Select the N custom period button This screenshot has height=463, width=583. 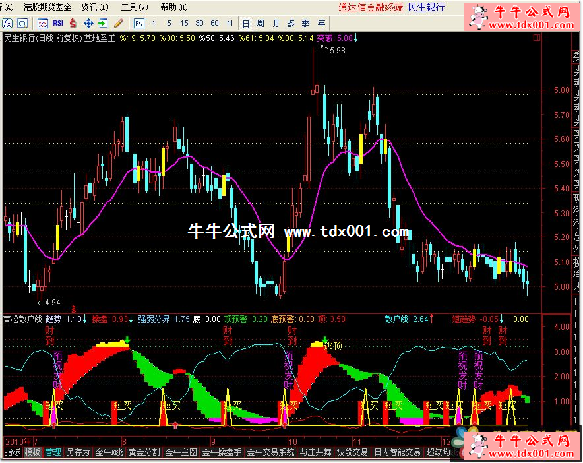coord(230,24)
